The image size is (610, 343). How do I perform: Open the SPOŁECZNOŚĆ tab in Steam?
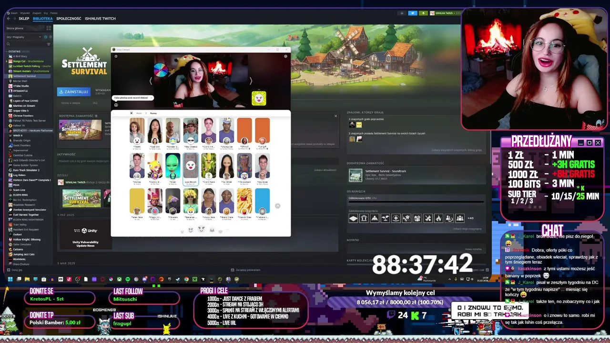[x=69, y=19]
